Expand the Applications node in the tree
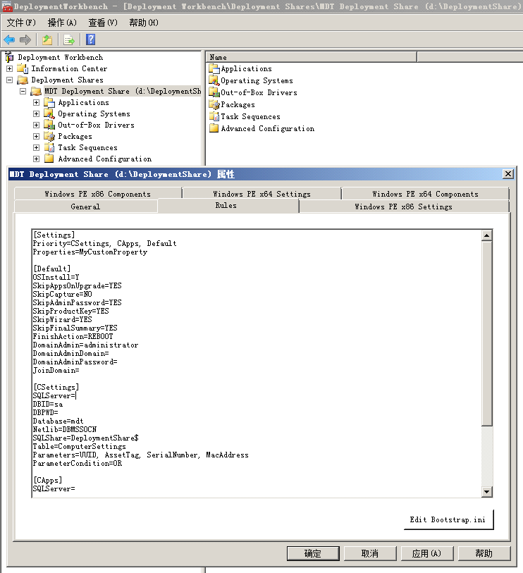Viewport: 523px width, 573px height. point(36,103)
